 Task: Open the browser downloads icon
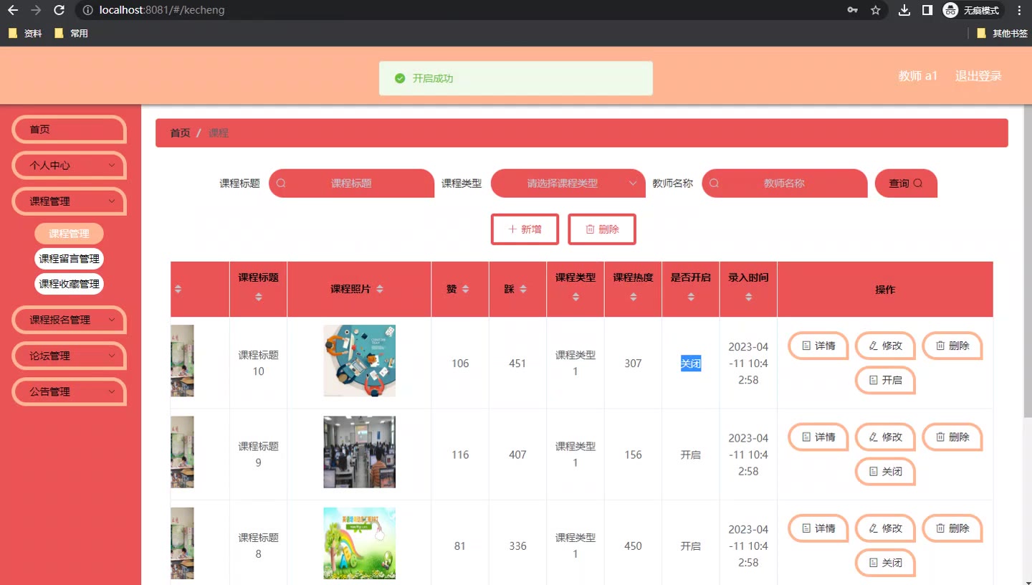(904, 10)
